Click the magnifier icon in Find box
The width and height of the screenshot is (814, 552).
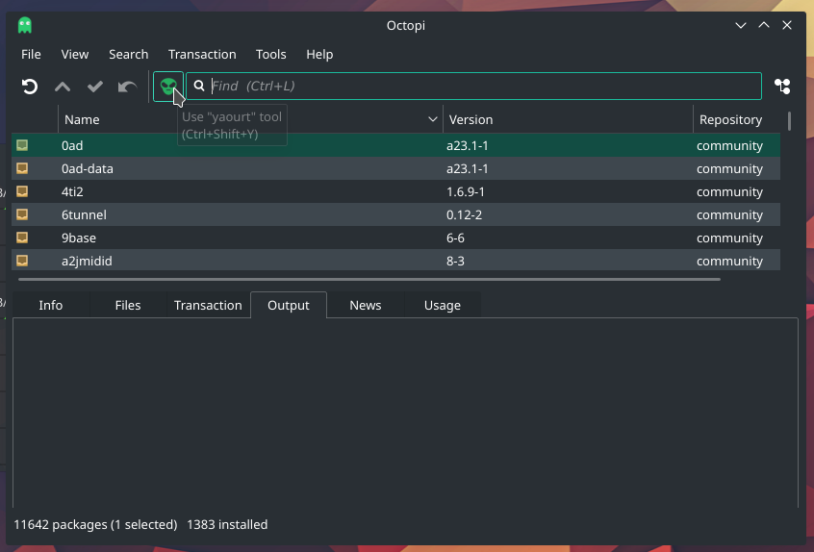click(x=199, y=86)
